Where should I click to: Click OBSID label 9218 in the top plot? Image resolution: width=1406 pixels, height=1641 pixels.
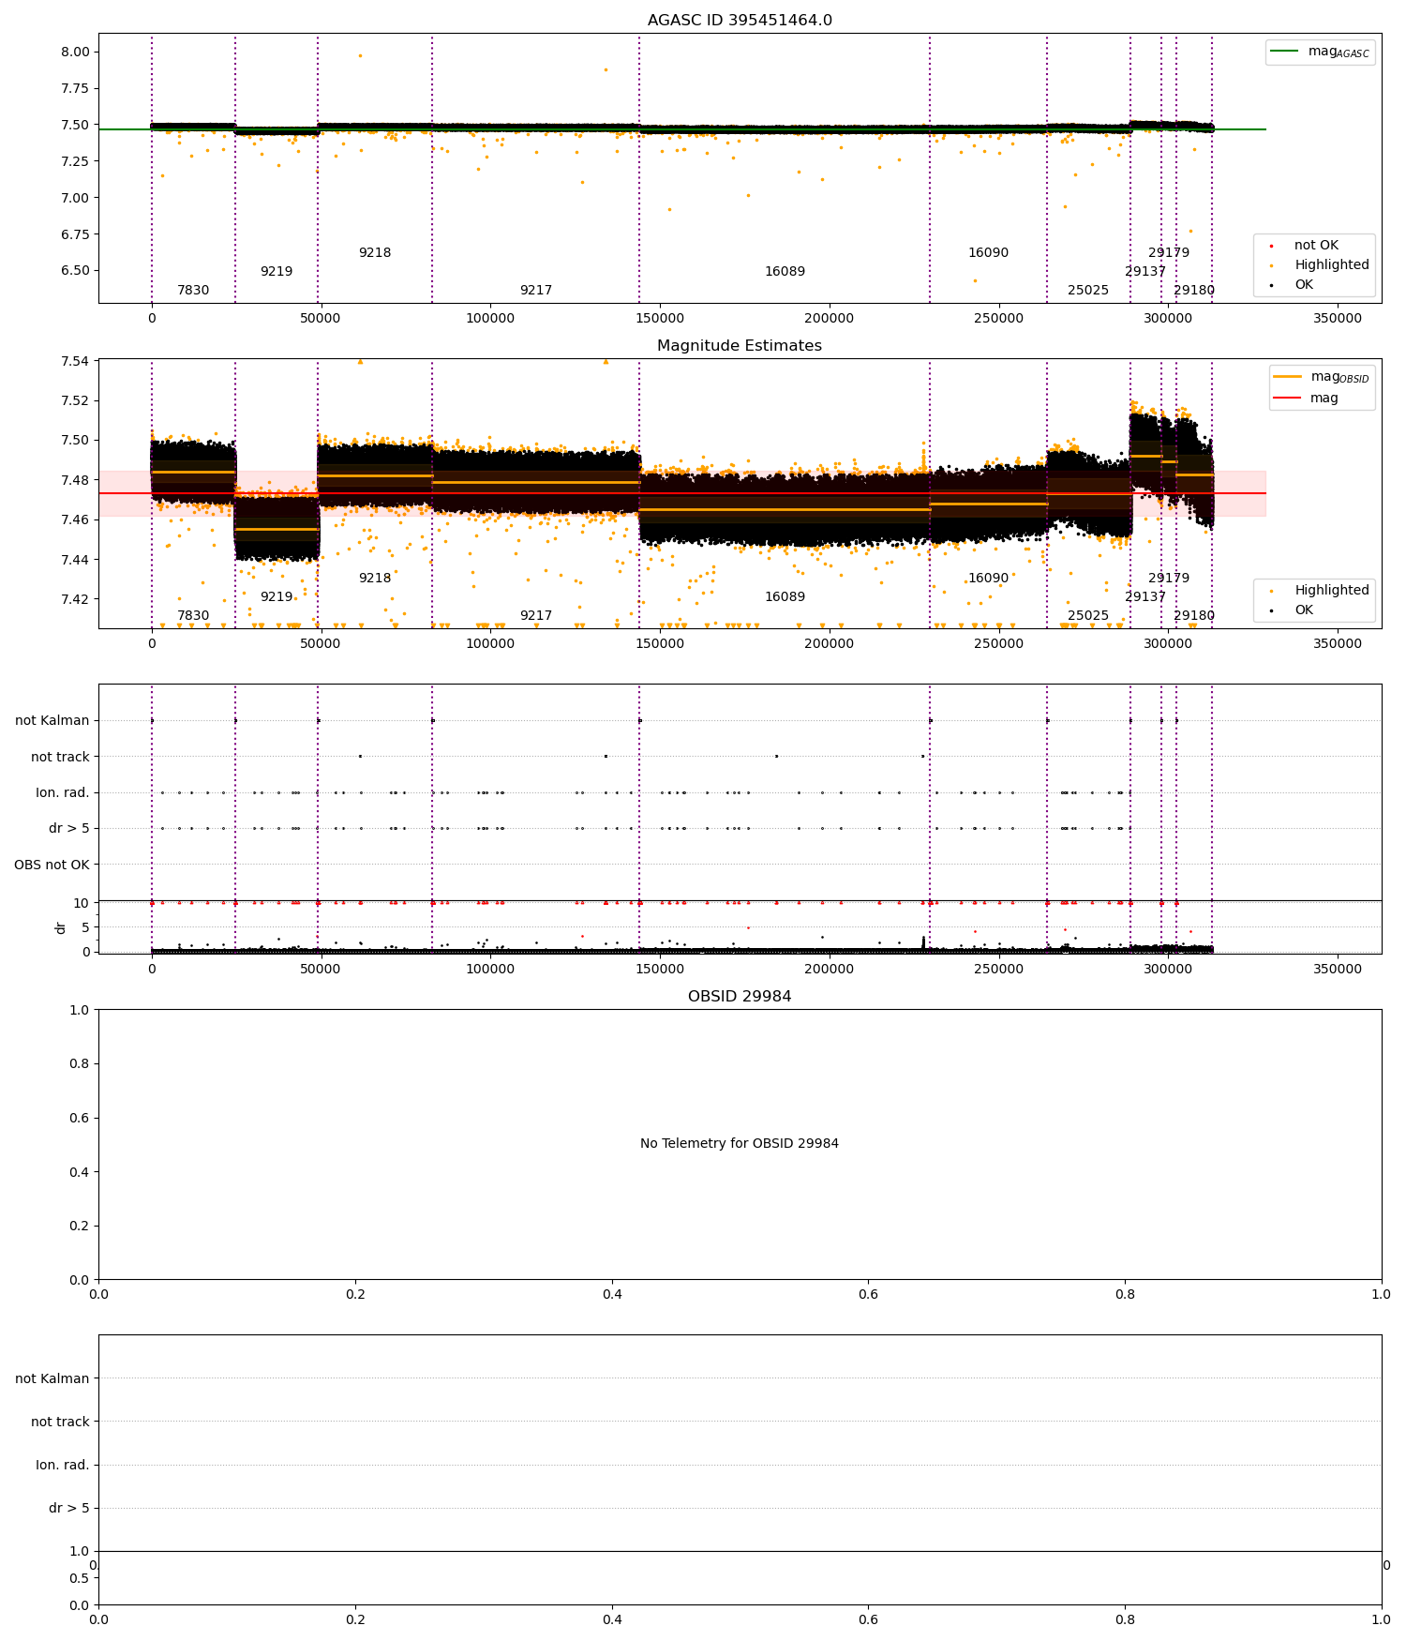point(375,253)
